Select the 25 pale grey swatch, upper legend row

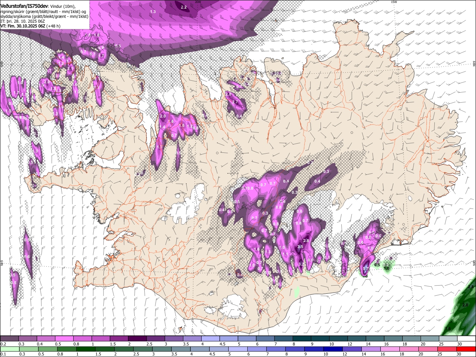(x=448, y=339)
